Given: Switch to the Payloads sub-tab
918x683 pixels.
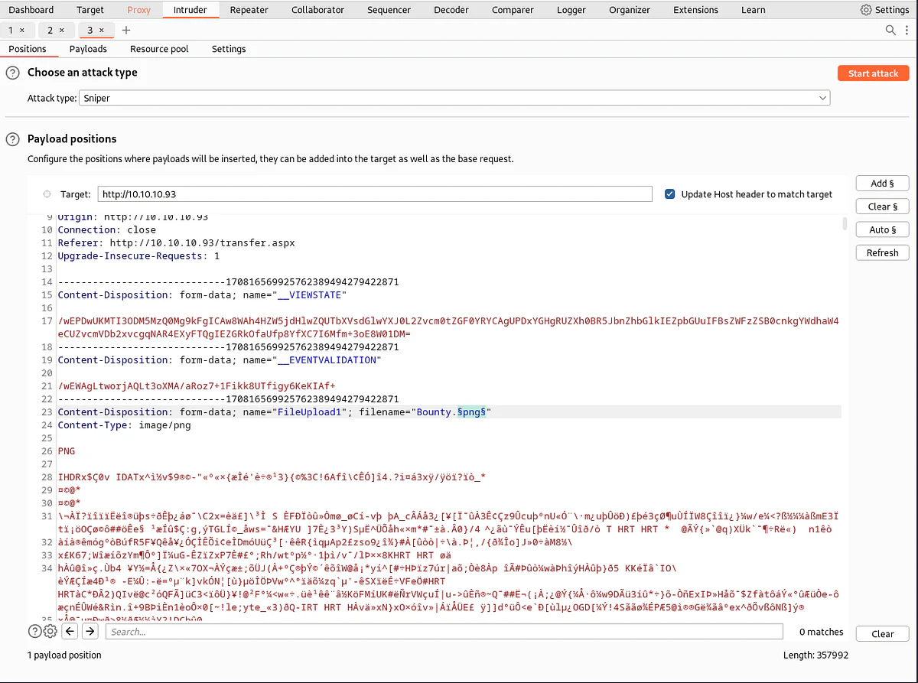Looking at the screenshot, I should point(88,49).
